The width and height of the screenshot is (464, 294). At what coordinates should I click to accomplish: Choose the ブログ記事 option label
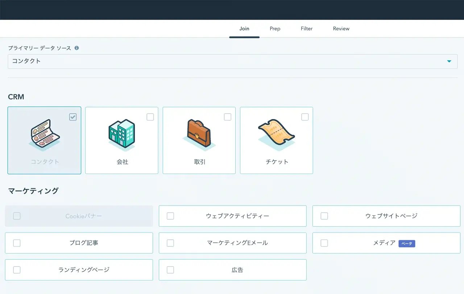tap(84, 243)
